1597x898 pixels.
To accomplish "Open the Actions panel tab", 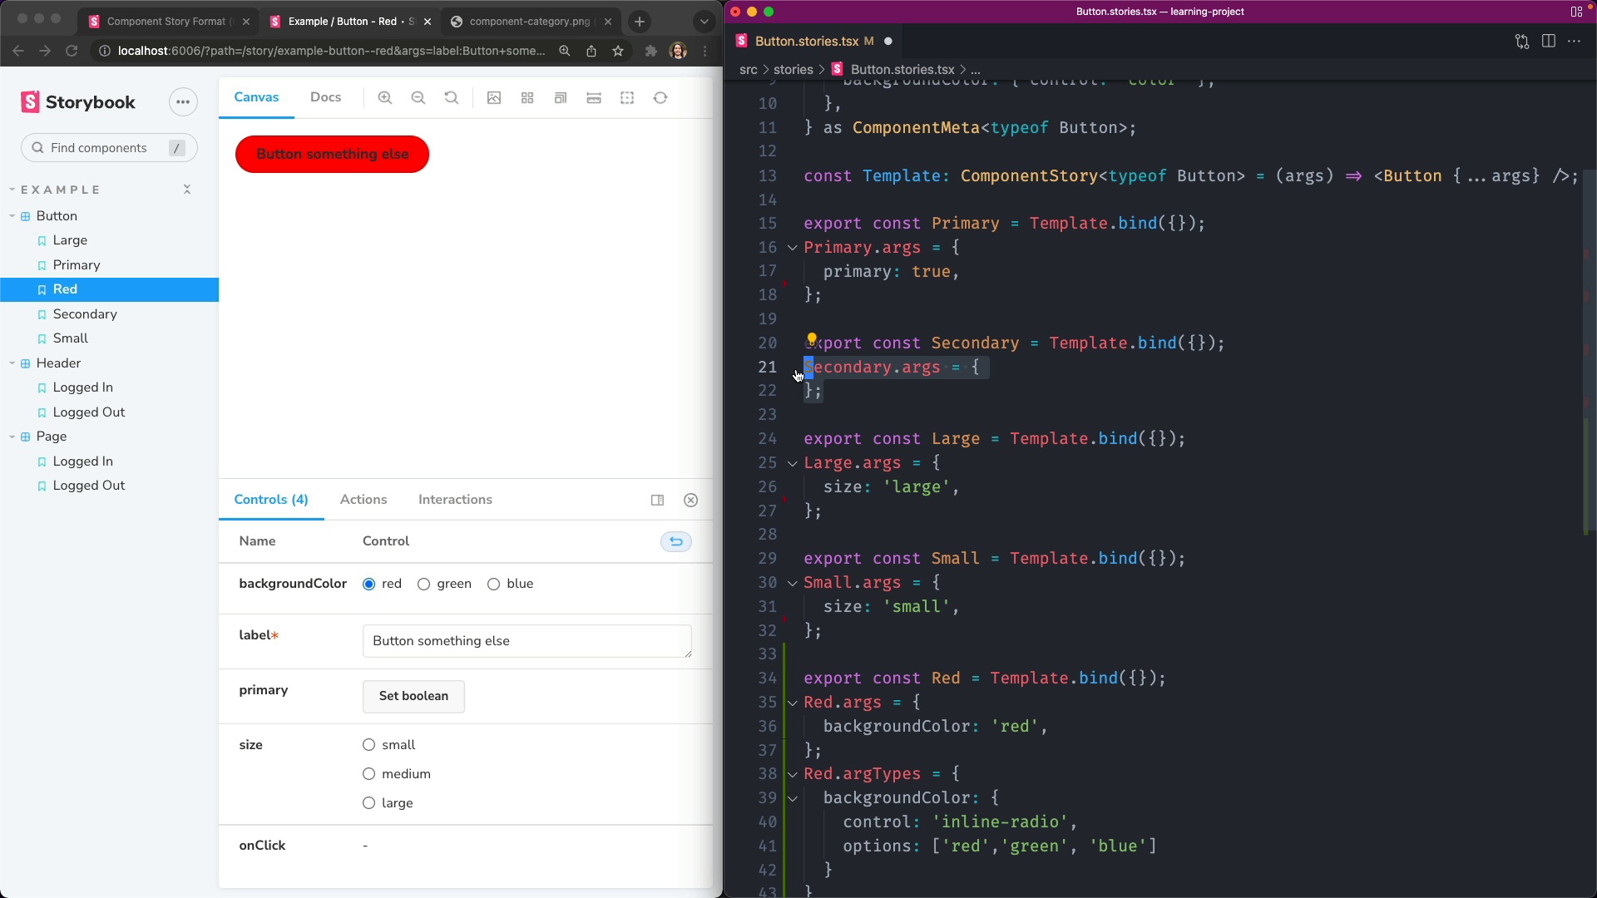I will click(363, 500).
